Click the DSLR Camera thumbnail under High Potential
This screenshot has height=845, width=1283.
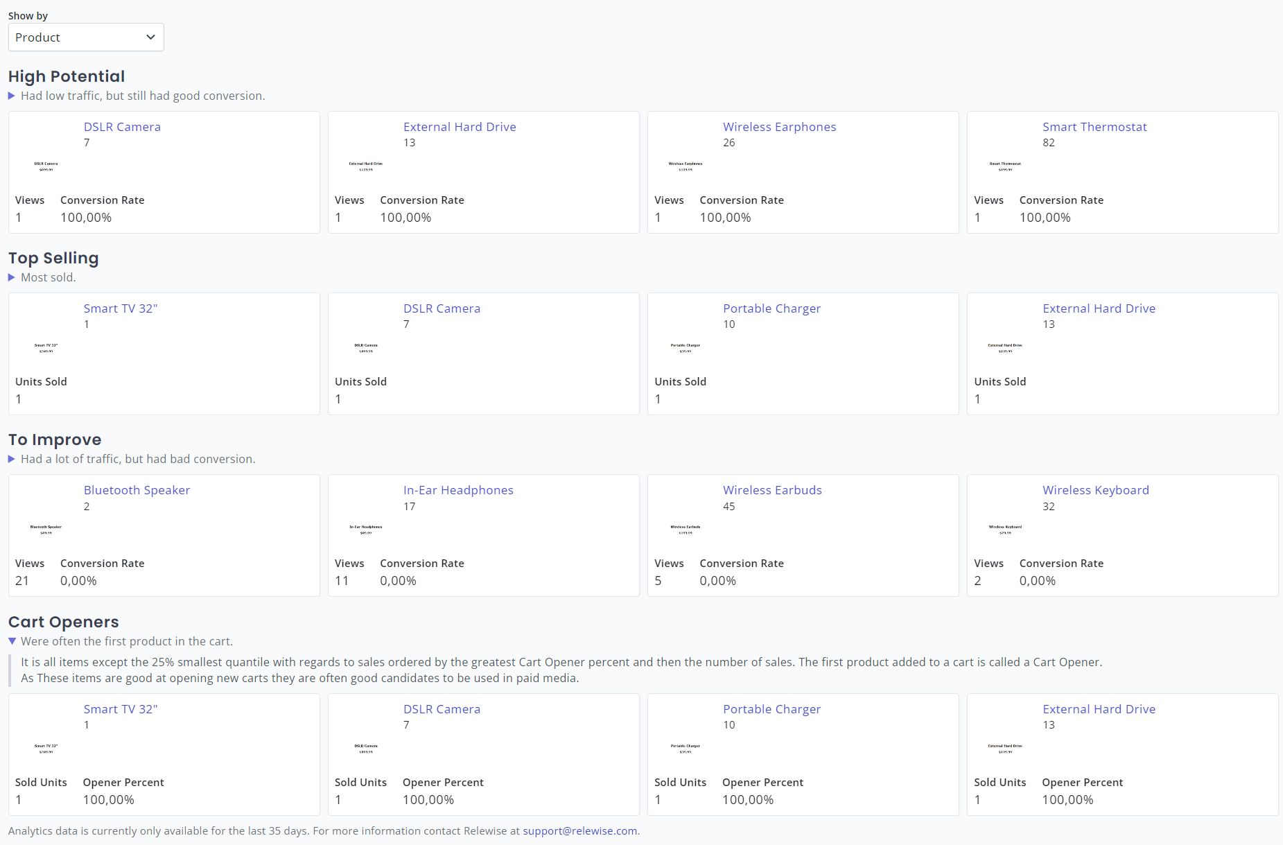click(45, 164)
